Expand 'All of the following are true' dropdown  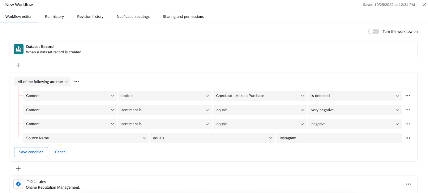pyautogui.click(x=42, y=82)
